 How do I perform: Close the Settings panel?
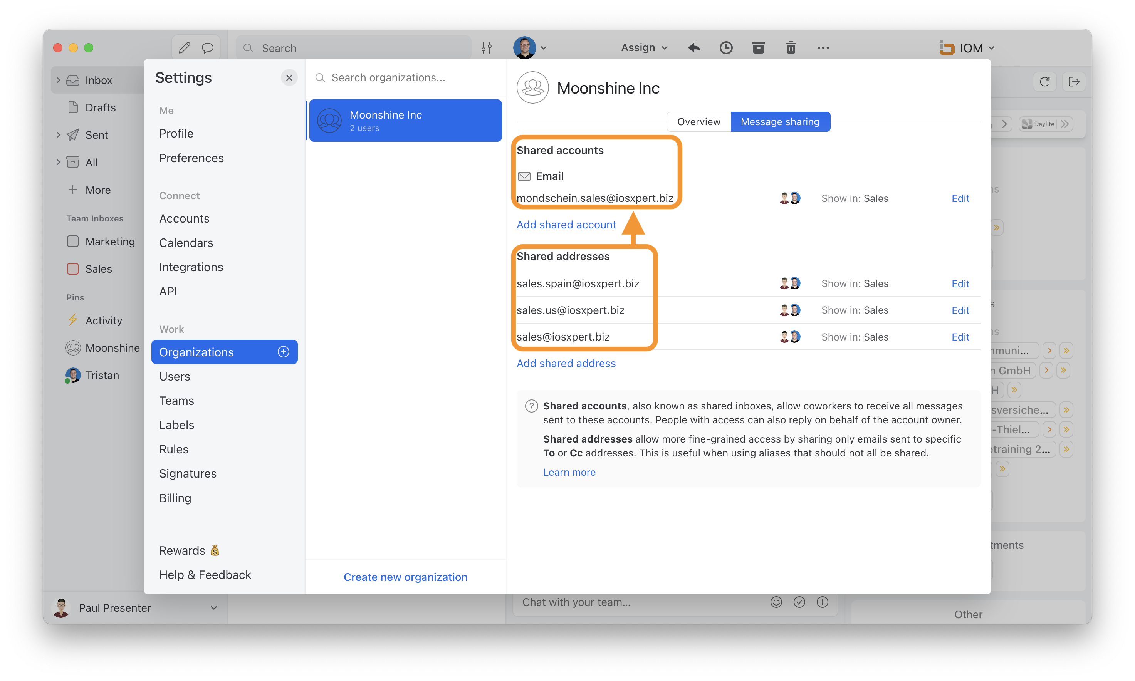tap(289, 77)
